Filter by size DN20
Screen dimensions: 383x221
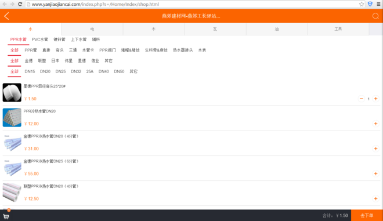tap(45, 71)
